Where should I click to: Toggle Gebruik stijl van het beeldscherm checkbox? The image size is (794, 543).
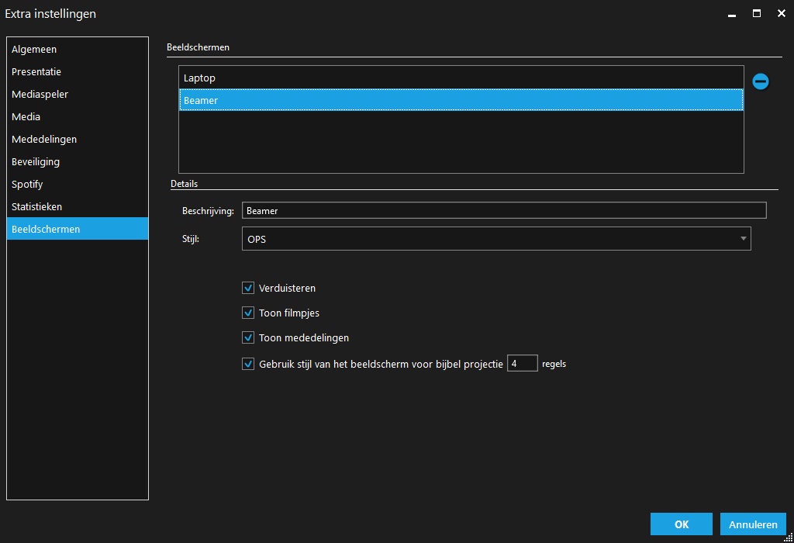(248, 364)
